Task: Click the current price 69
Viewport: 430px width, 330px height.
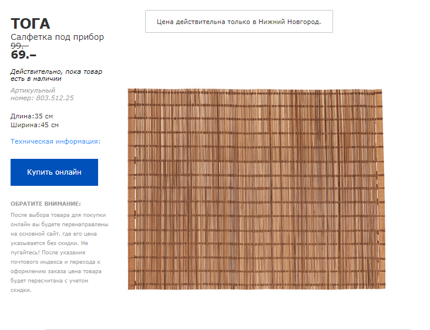Action: [23, 55]
